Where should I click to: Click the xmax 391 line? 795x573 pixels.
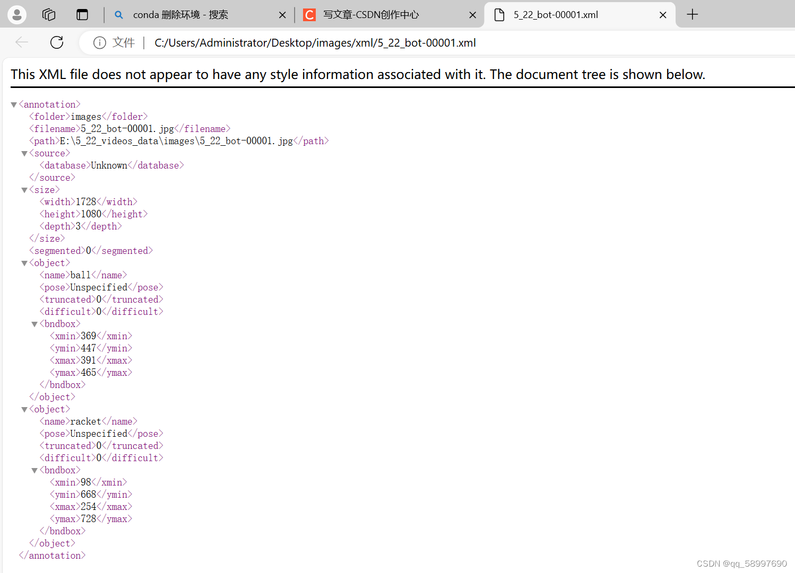click(91, 360)
